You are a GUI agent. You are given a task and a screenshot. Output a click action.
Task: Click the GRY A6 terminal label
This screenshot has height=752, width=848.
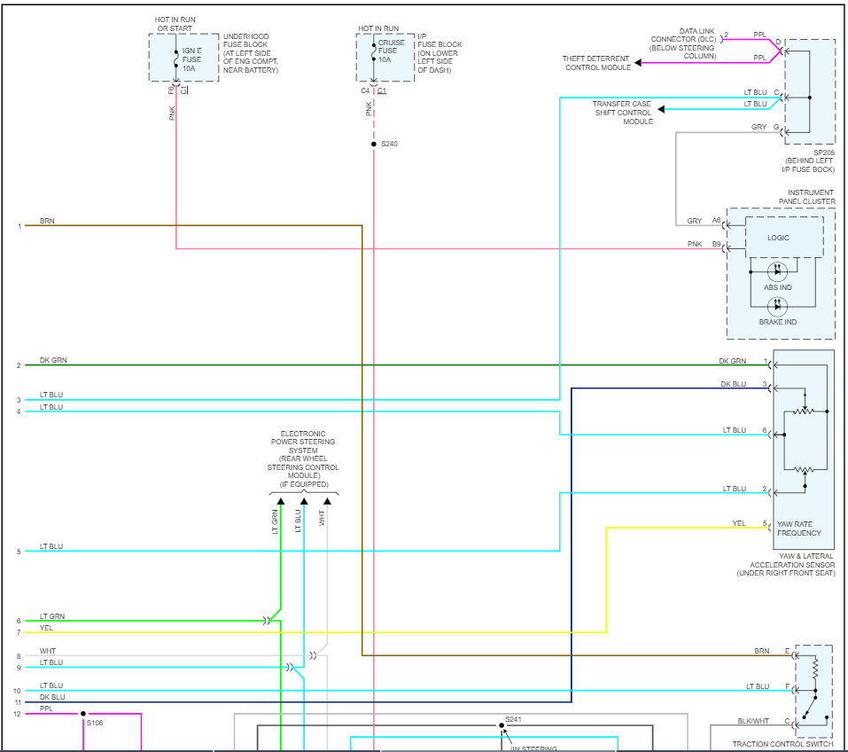[704, 221]
